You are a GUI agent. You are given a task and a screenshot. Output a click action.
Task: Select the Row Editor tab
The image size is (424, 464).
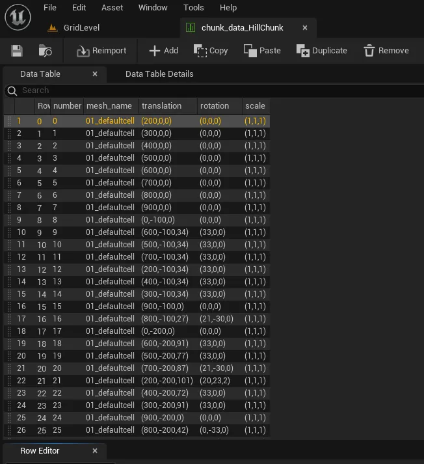(x=40, y=451)
